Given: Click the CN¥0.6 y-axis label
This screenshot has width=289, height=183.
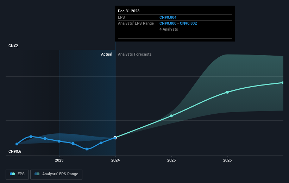Looking at the screenshot, I should tap(15, 151).
